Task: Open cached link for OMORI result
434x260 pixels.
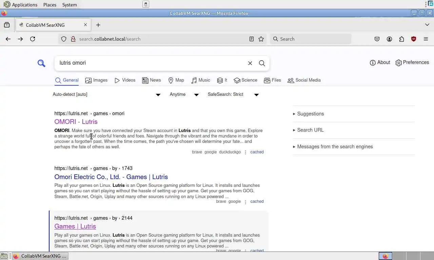Action: tap(257, 152)
